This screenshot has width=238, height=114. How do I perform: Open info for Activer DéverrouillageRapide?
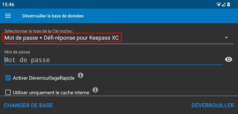[x=80, y=75]
